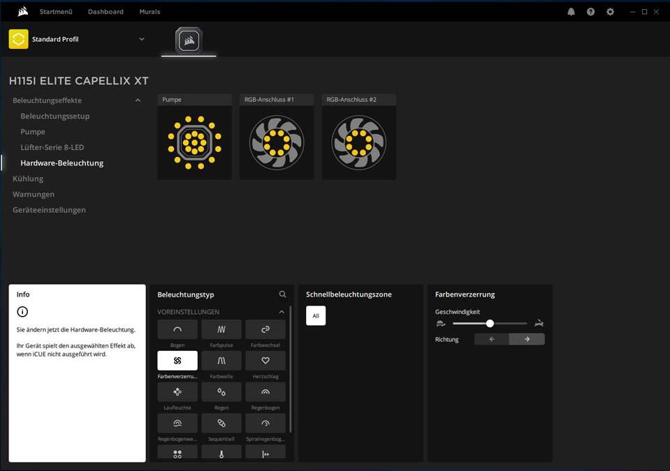Select the Lauflichte lighting preset
The width and height of the screenshot is (670, 471).
pos(177,391)
